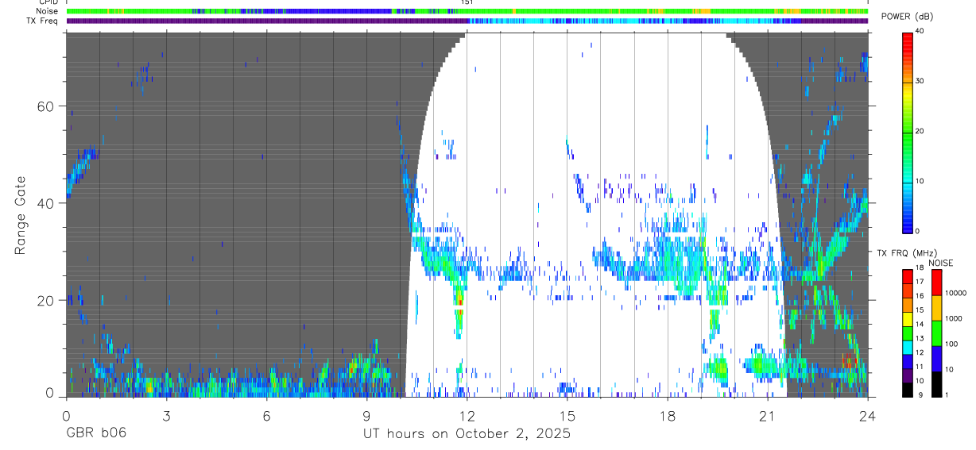Click the 60 tick label on Range Gate axis
976x450 pixels.
pos(45,106)
